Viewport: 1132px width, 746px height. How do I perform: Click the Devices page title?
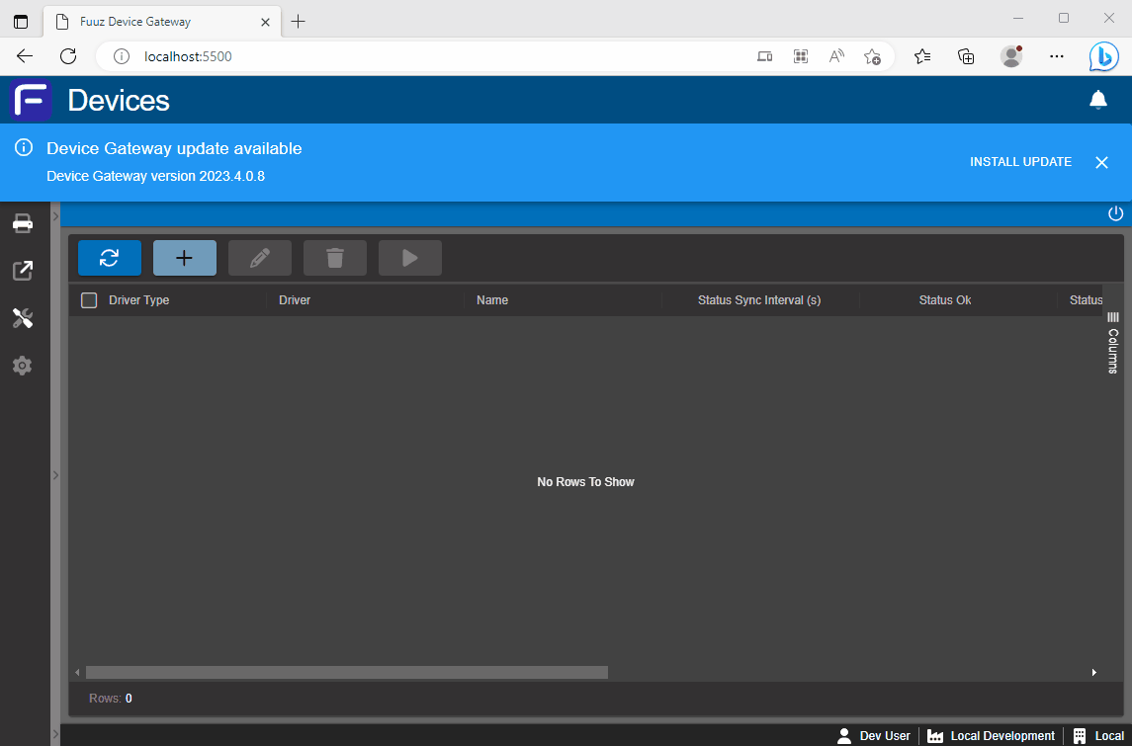(x=119, y=100)
